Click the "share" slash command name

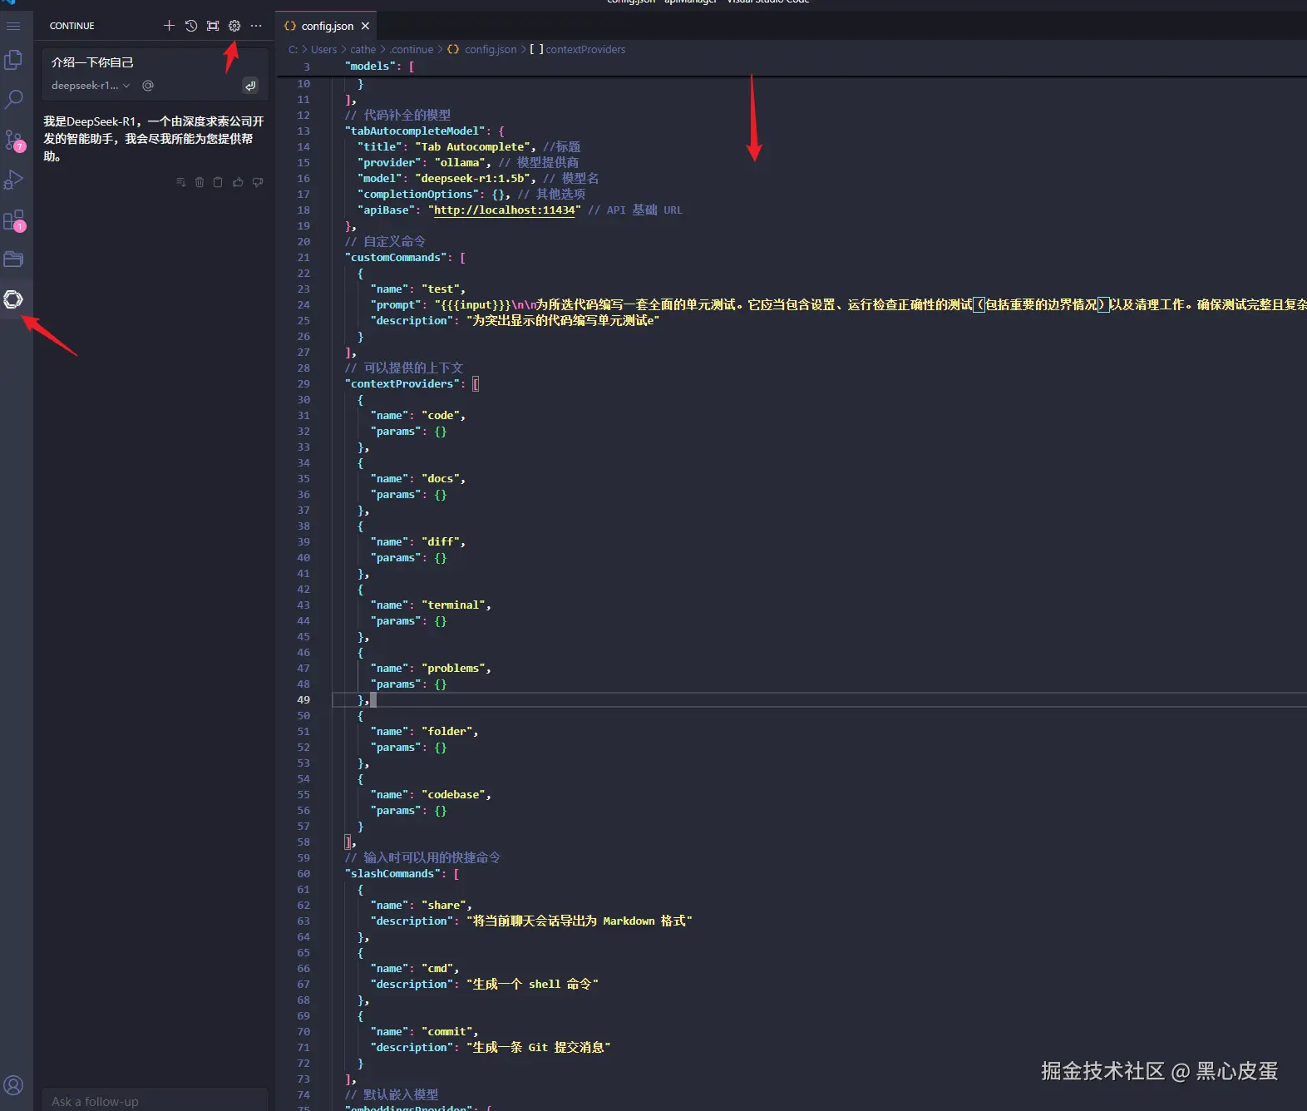tap(444, 906)
